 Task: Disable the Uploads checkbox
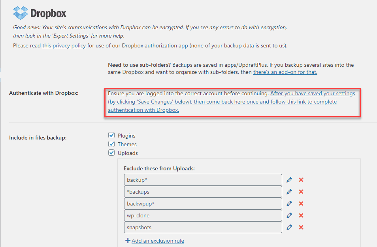point(111,153)
